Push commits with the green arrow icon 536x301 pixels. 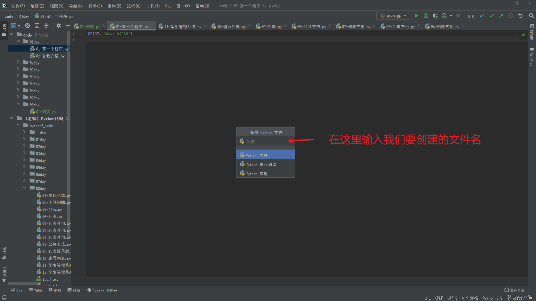coord(501,16)
